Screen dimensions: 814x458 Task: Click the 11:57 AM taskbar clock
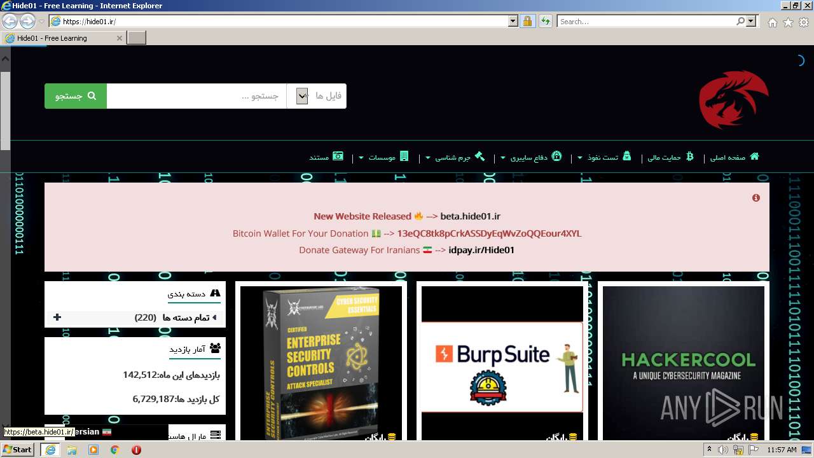[782, 450]
